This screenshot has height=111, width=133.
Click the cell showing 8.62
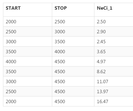point(114,71)
